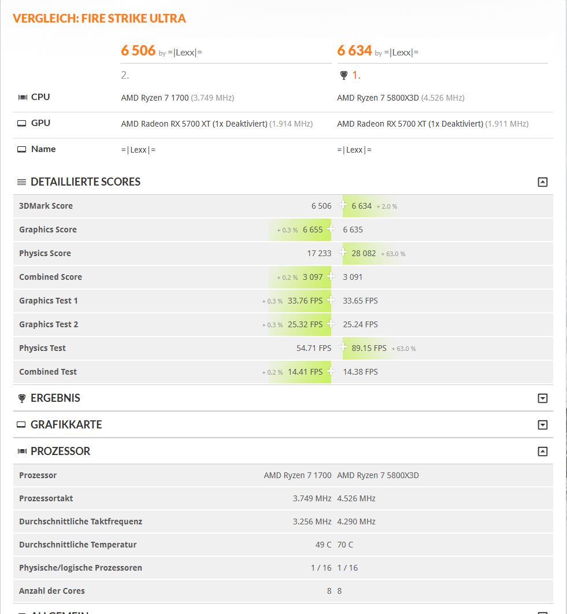Click the 33.65 FPS Graphics Test 1 value

[x=360, y=301]
